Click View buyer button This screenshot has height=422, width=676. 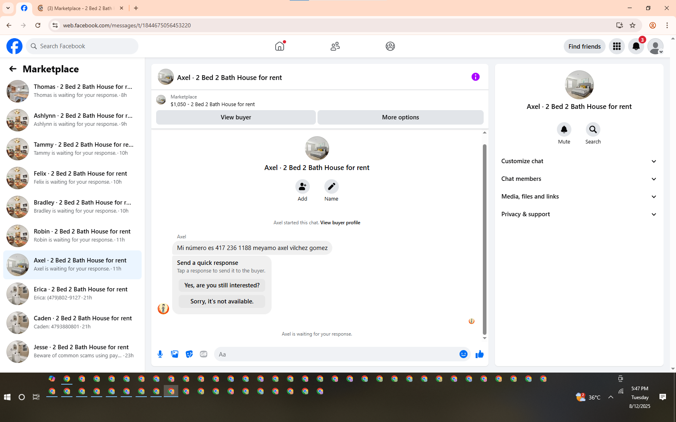pyautogui.click(x=236, y=117)
